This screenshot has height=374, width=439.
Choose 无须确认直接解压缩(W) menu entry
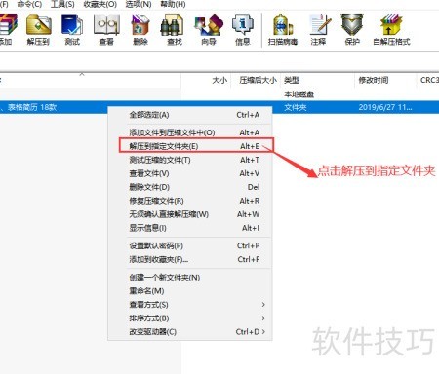click(190, 214)
